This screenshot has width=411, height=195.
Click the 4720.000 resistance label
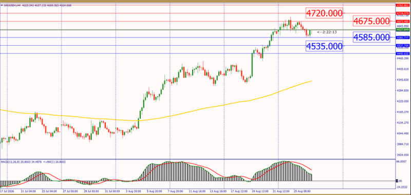coord(324,13)
